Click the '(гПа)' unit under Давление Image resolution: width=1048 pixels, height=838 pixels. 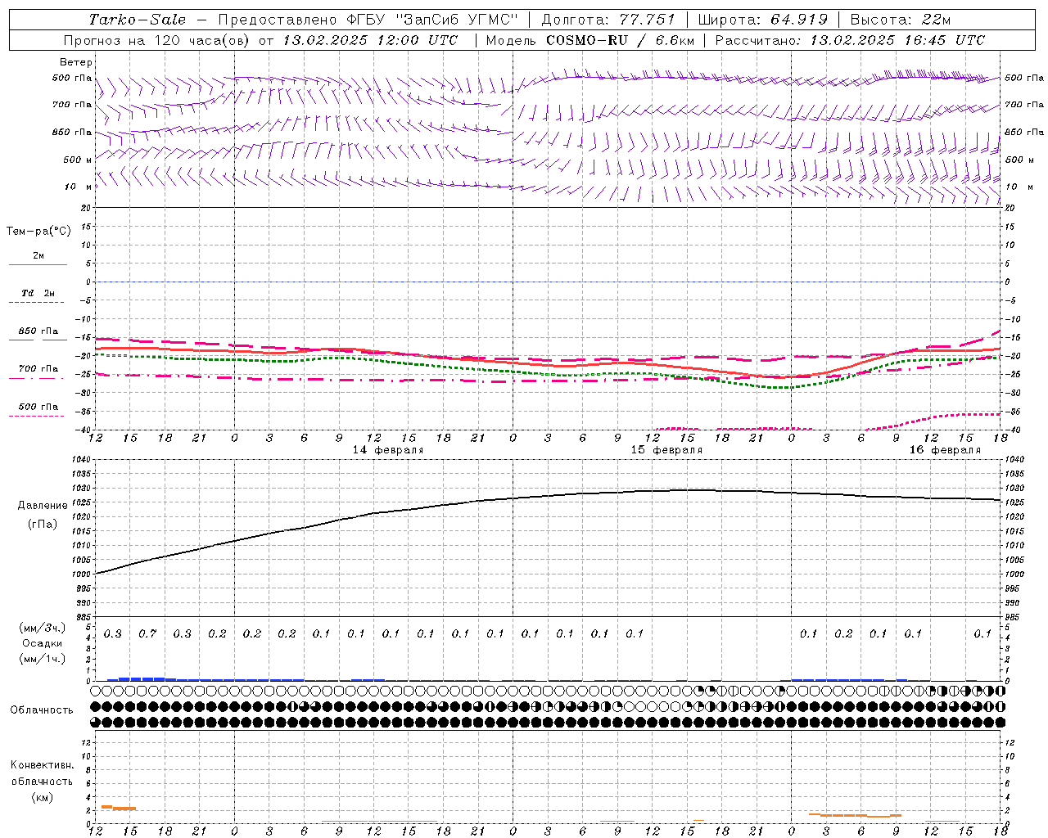[43, 525]
